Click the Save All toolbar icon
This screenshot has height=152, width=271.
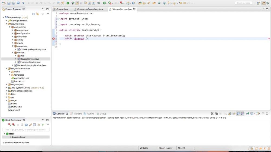point(13,3)
